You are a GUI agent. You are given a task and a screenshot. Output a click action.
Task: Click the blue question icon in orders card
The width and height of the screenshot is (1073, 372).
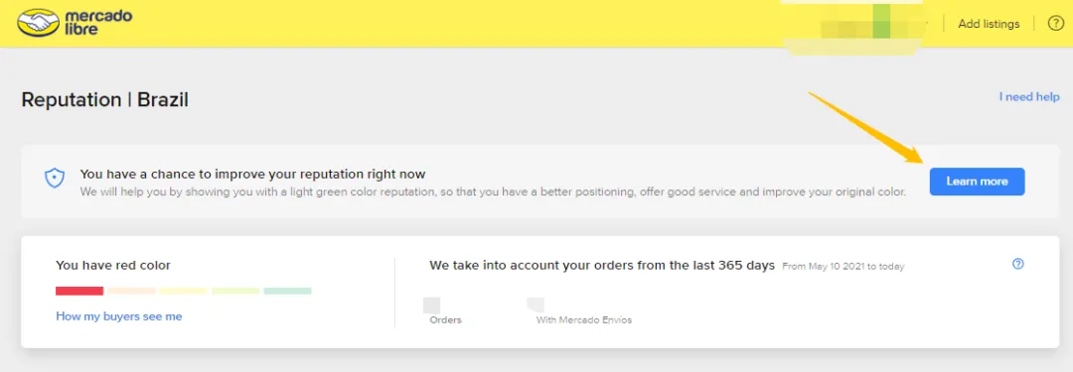coord(1017,264)
